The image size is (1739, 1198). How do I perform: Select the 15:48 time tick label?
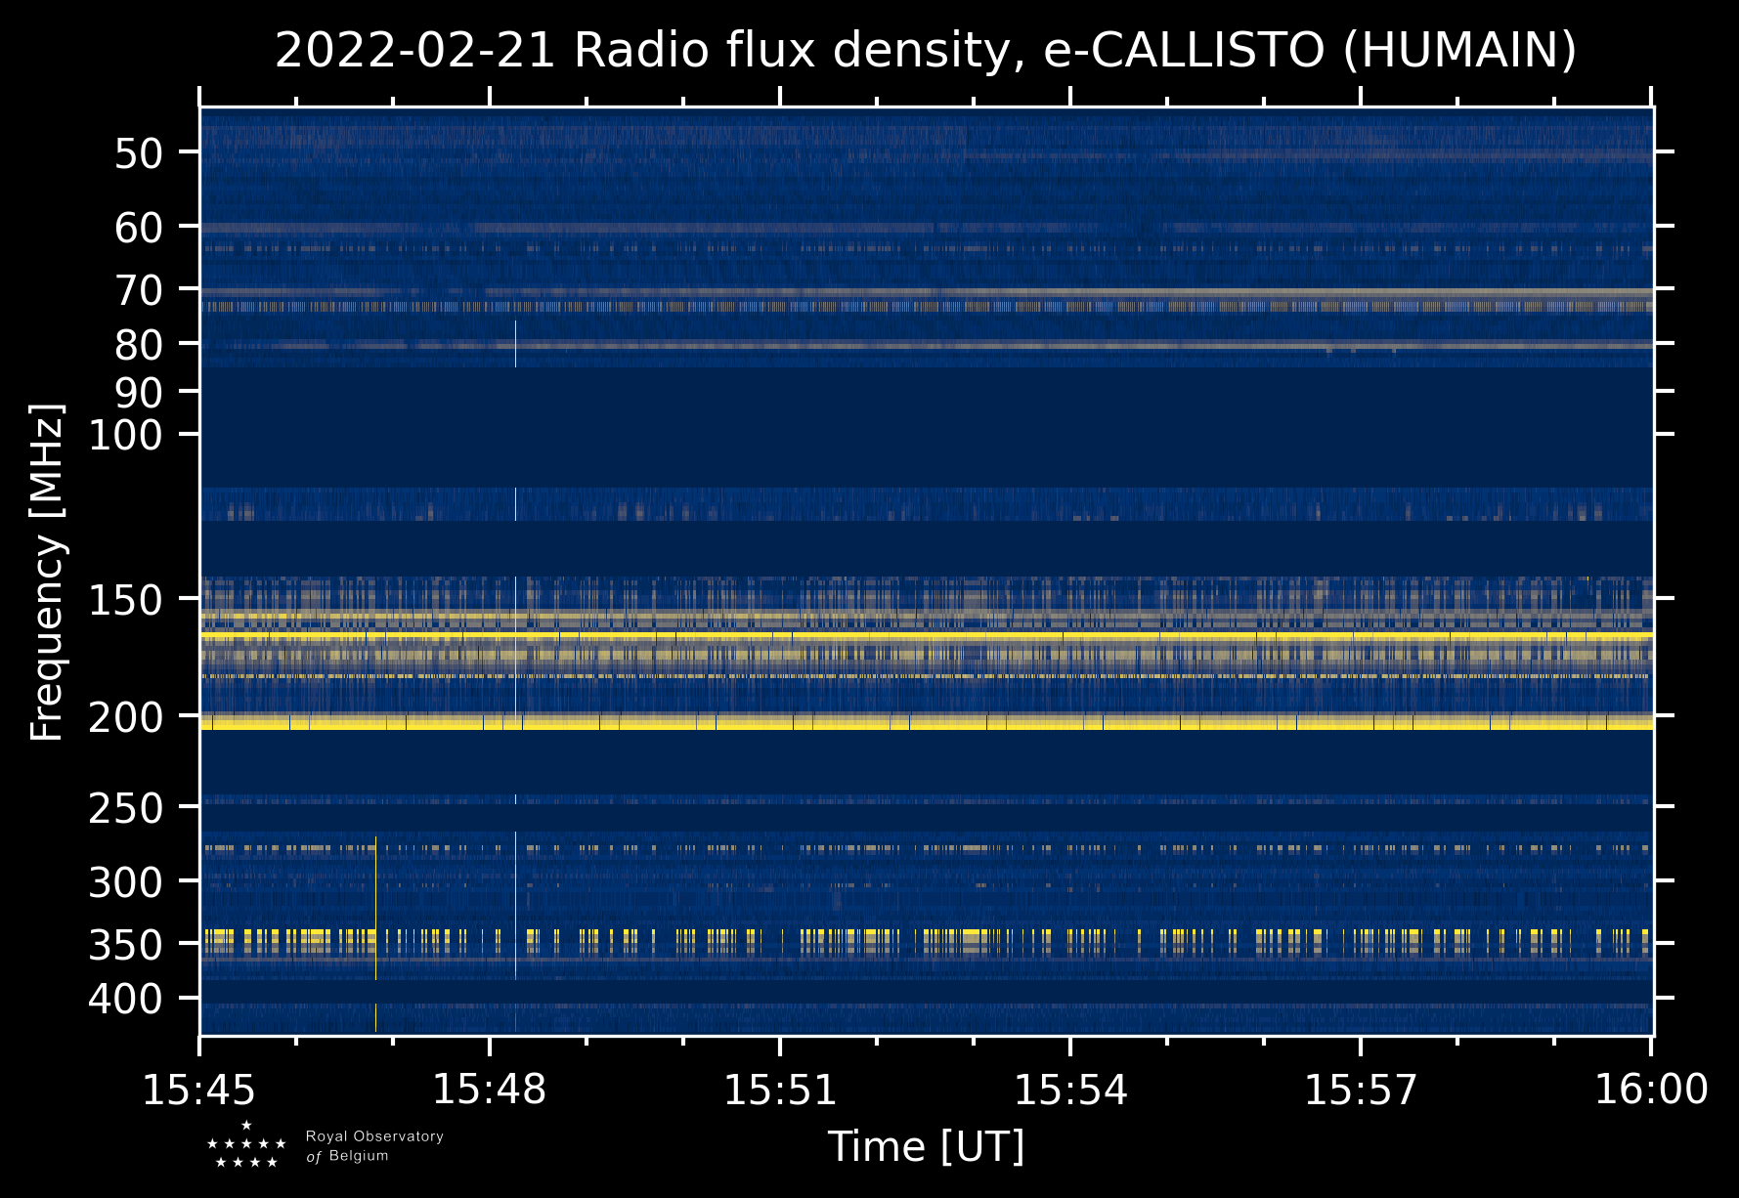point(489,1090)
